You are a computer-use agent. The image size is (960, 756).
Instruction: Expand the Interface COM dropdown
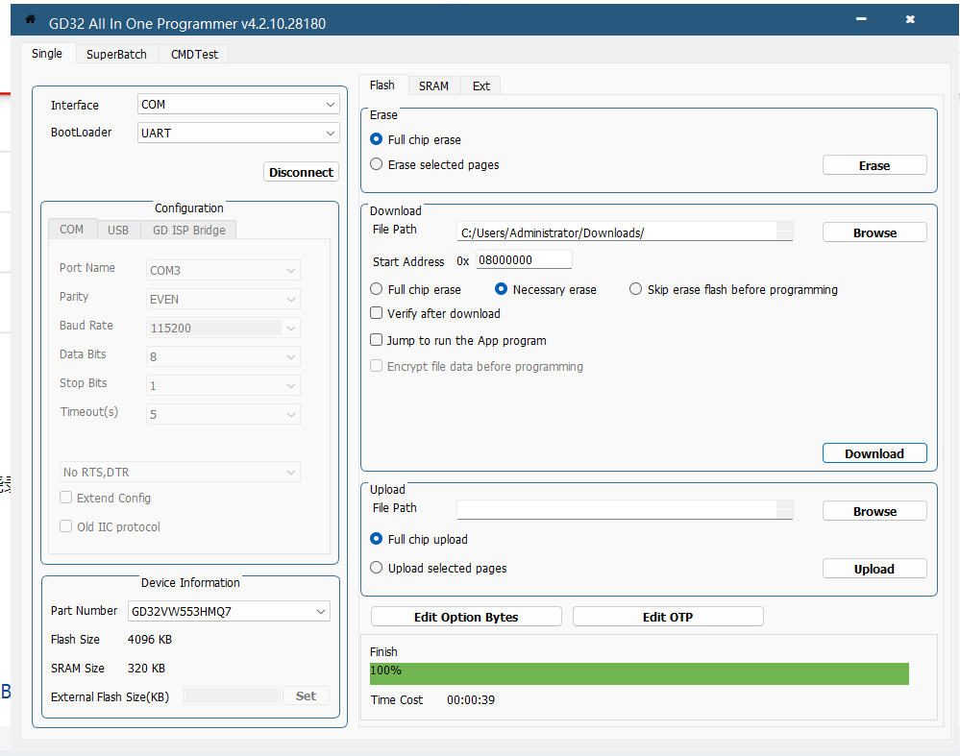click(331, 105)
